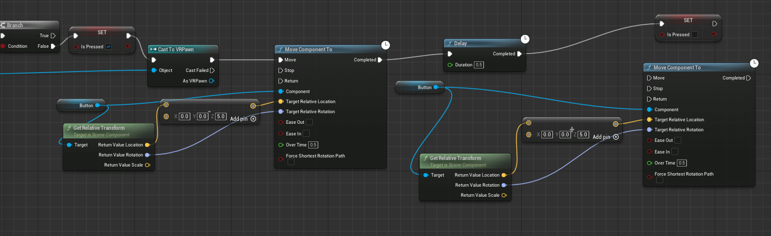Click Return Value Rotation pin on left Get Relative Transform
This screenshot has width=771, height=236.
[147, 155]
